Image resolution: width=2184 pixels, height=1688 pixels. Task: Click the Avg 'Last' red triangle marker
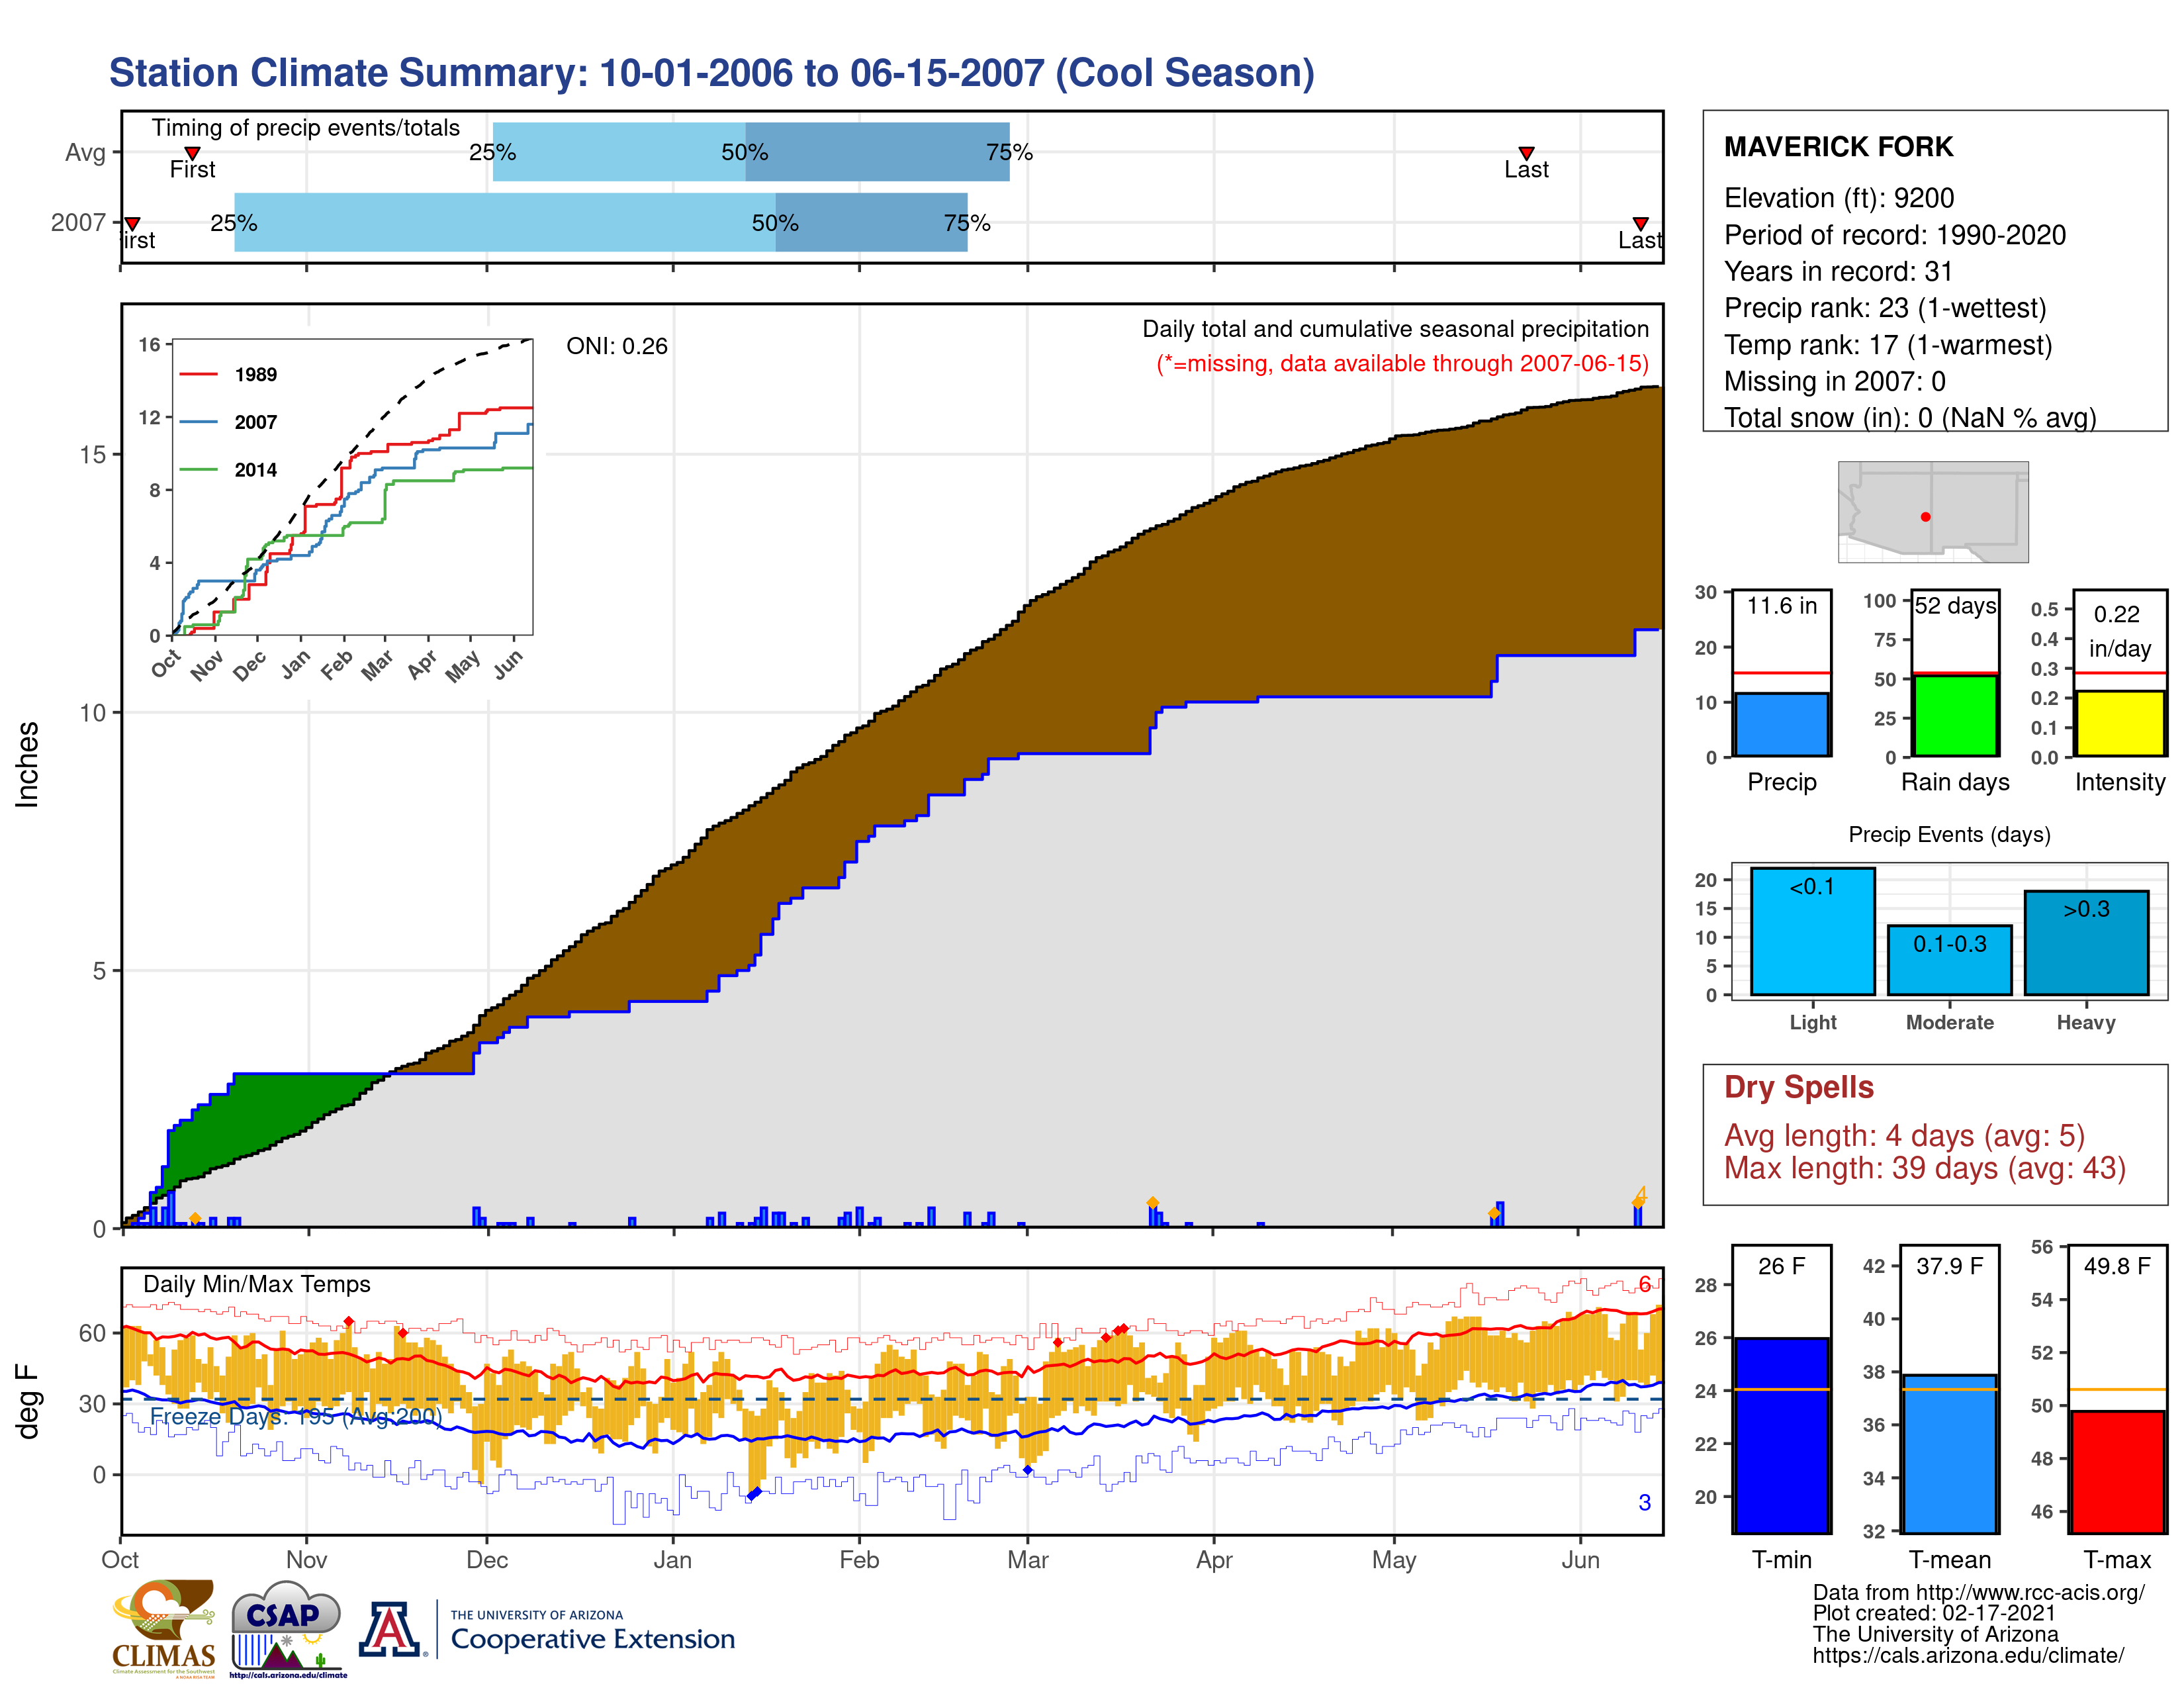(1526, 153)
